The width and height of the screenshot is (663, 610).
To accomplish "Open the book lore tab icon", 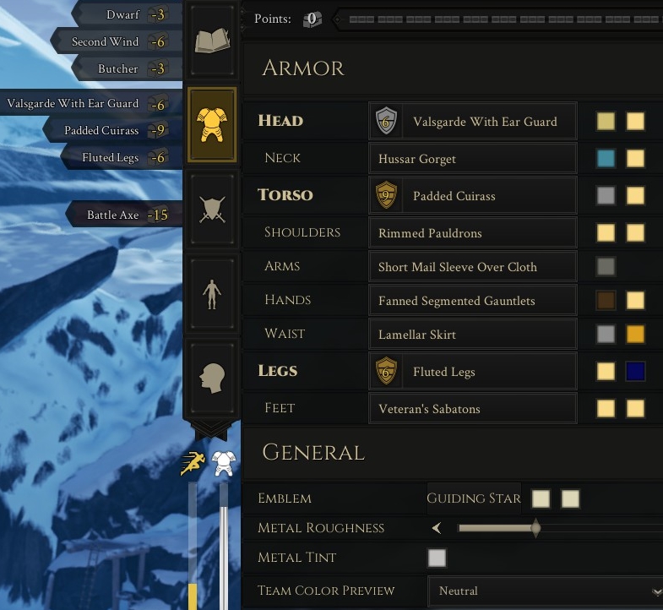I will [212, 41].
